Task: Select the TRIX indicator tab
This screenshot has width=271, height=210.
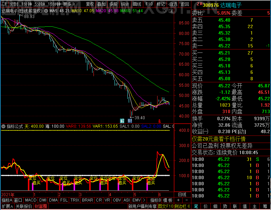Action: click(75, 200)
